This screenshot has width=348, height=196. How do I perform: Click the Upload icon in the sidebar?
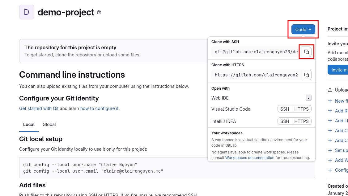pos(330,90)
